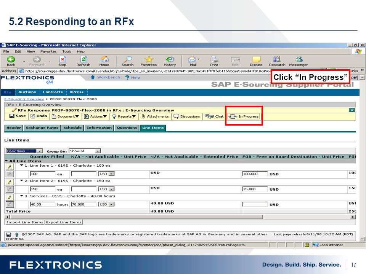Open the Tools menu
366x274 pixels.
(x=67, y=51)
